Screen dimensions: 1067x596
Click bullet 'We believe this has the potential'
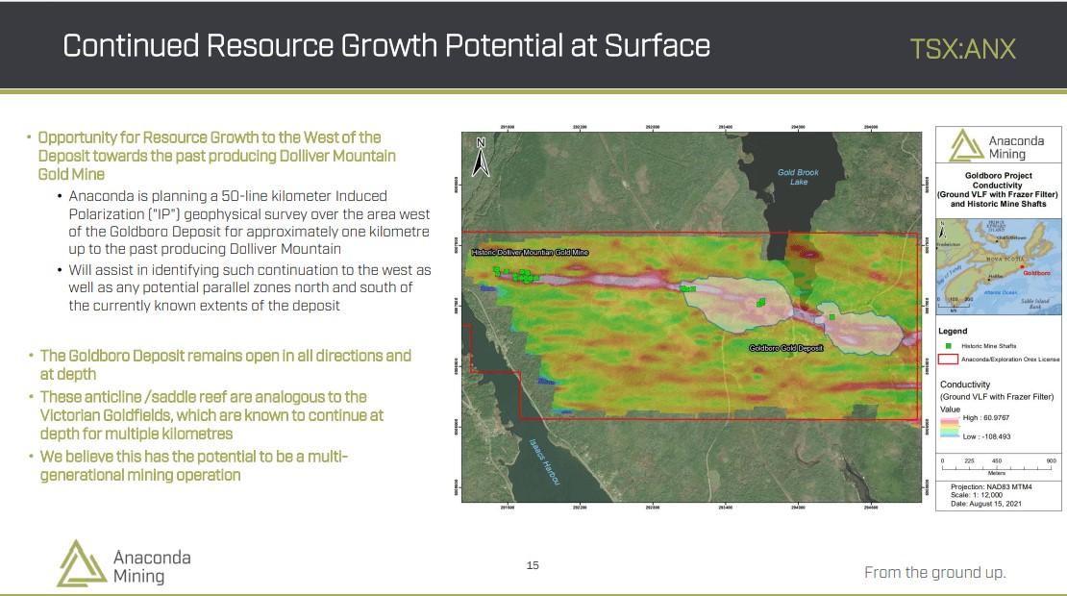pyautogui.click(x=194, y=465)
